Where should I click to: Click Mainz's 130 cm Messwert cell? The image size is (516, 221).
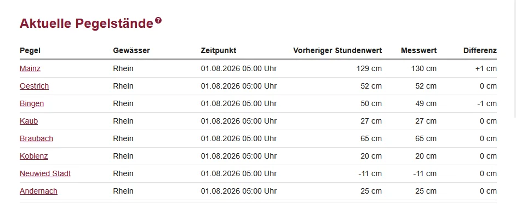(424, 69)
